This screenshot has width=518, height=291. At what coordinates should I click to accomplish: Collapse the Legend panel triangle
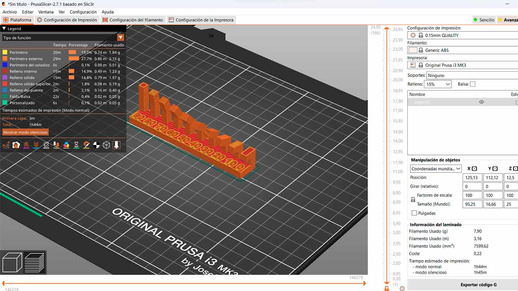pyautogui.click(x=4, y=28)
